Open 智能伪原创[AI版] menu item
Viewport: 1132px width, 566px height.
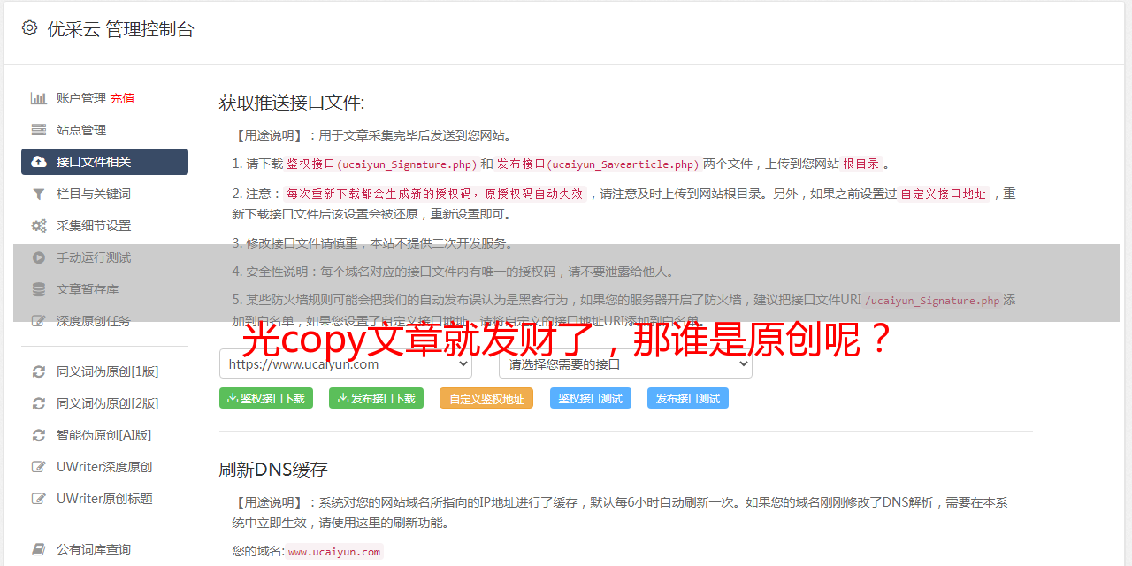(104, 435)
